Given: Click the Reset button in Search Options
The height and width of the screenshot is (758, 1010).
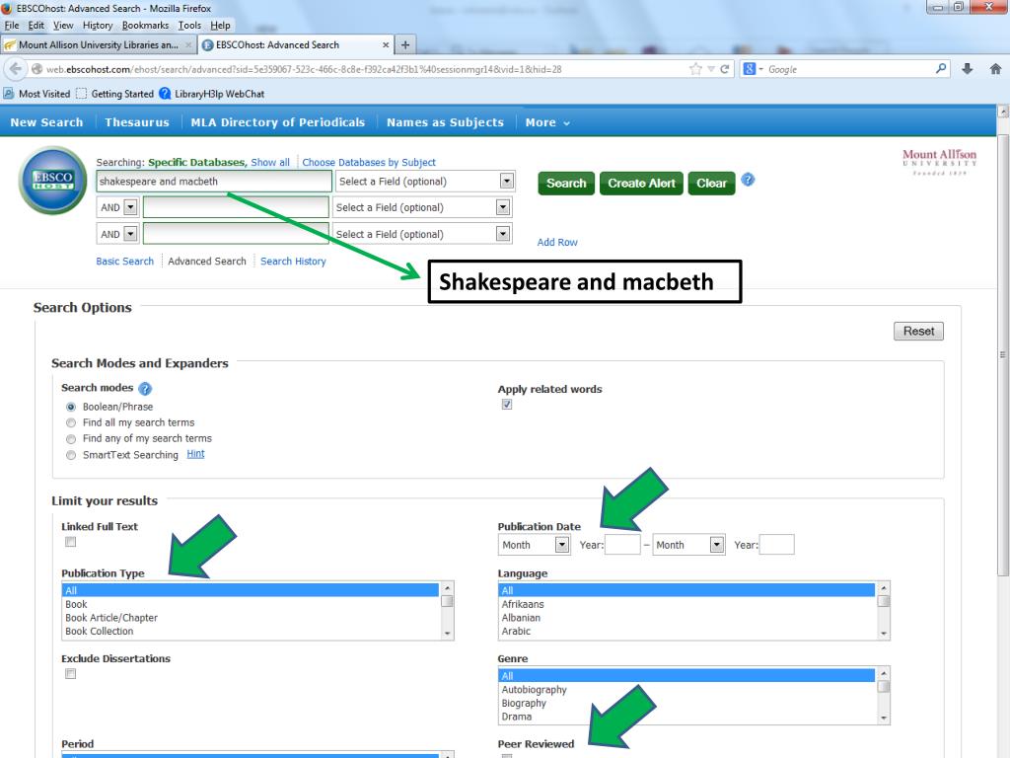Looking at the screenshot, I should click(x=918, y=332).
